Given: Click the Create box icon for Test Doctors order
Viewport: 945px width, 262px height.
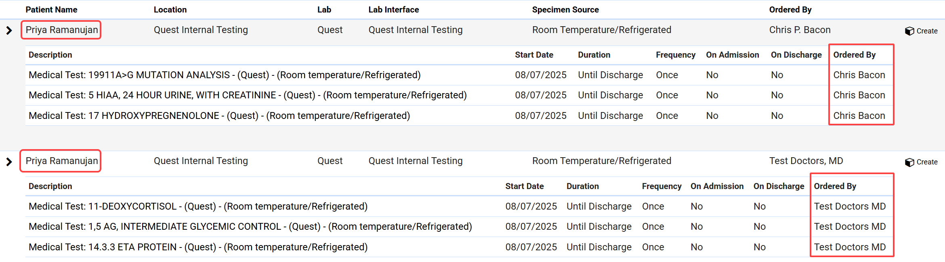Looking at the screenshot, I should [909, 162].
